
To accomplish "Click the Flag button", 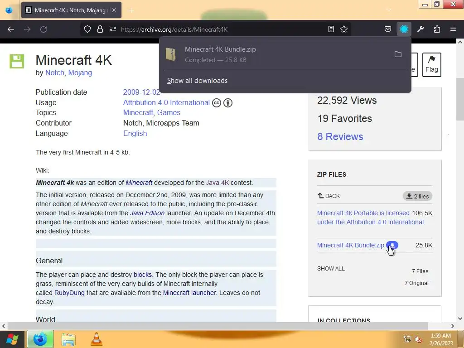I will click(x=432, y=64).
